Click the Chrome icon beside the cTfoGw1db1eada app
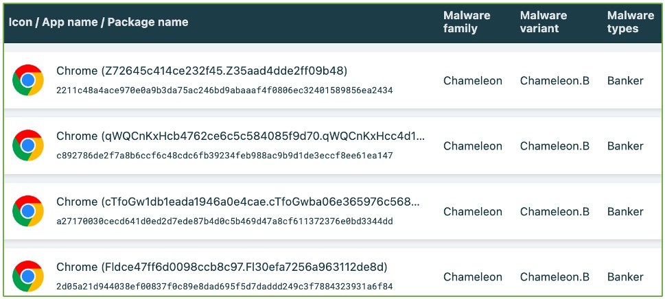Viewport: 665px width, 299px height. pos(28,211)
